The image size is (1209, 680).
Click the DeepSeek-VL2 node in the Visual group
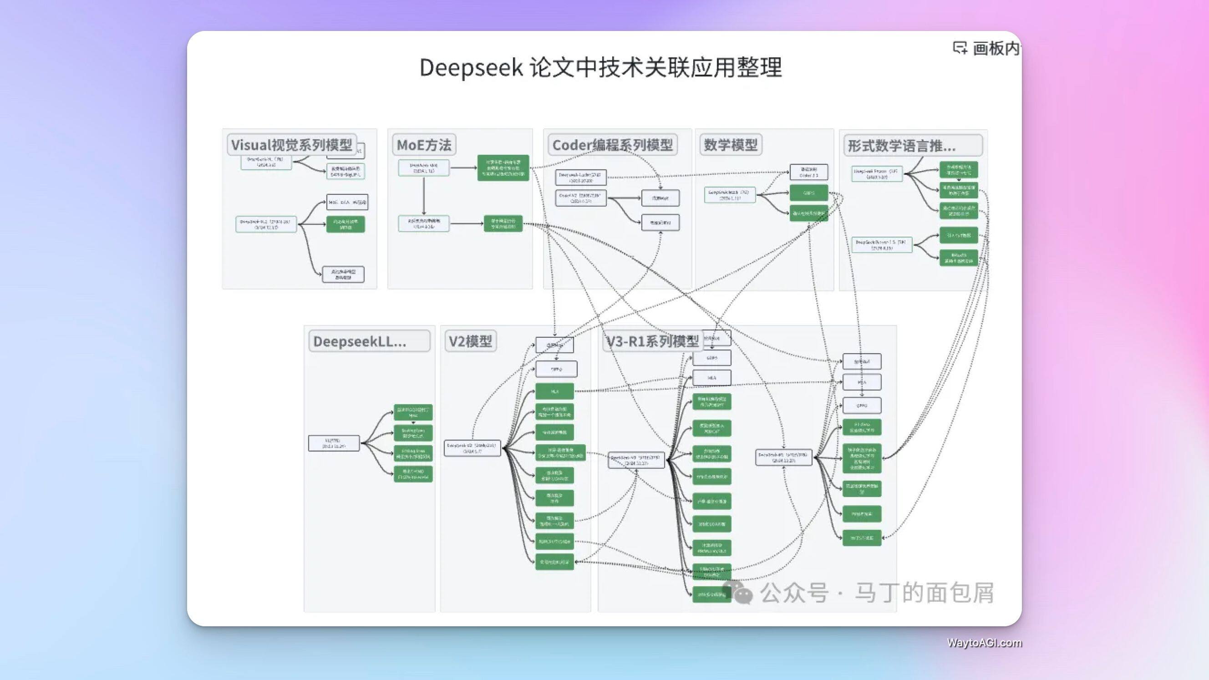click(x=266, y=224)
